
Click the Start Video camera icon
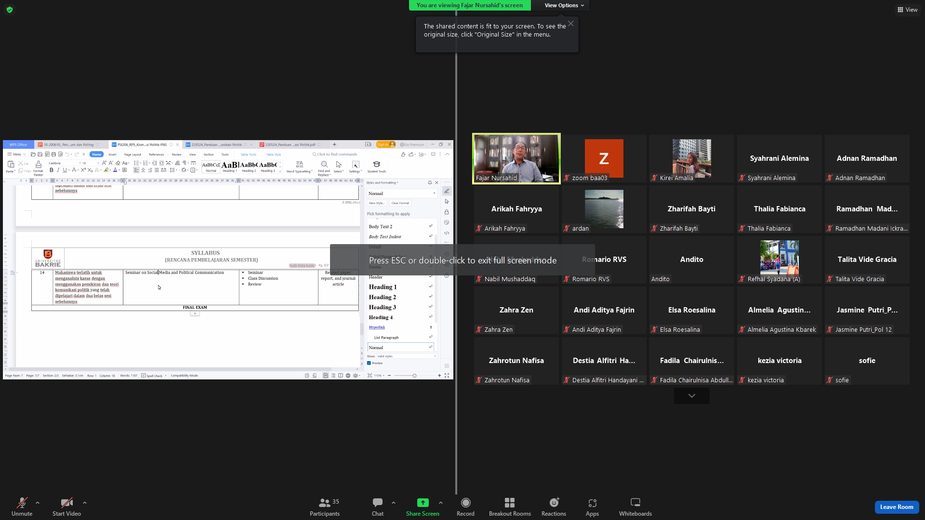pyautogui.click(x=66, y=503)
